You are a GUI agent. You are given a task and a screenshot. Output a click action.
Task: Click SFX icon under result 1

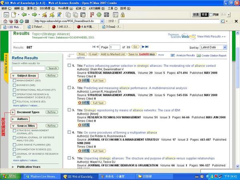point(84,80)
